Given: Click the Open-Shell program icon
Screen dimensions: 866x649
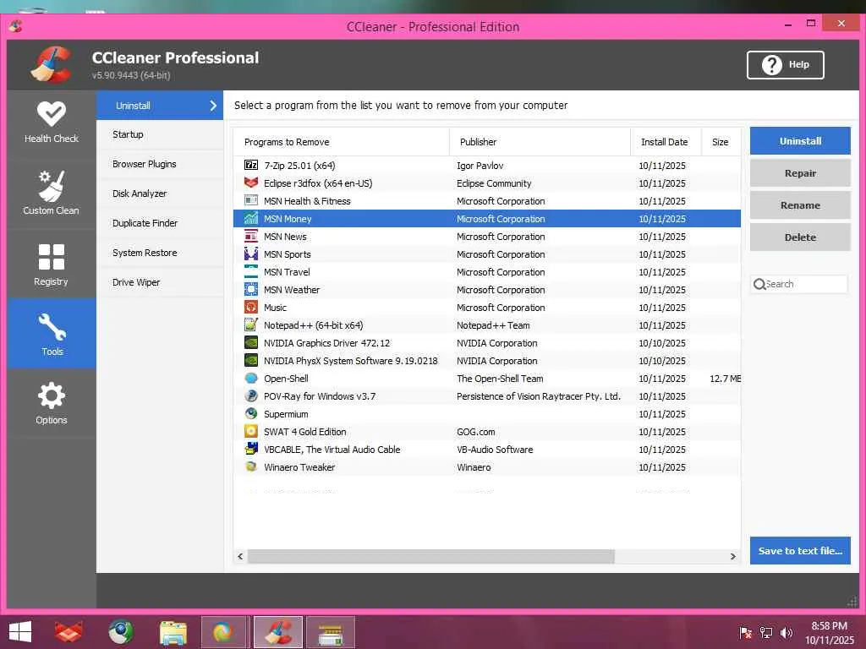Looking at the screenshot, I should coord(250,378).
